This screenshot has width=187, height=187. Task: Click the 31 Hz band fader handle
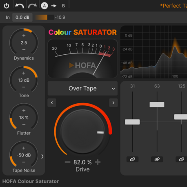click(132, 122)
